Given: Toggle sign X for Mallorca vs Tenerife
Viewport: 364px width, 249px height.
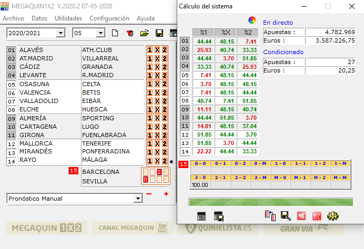Looking at the screenshot, I should (x=157, y=144).
